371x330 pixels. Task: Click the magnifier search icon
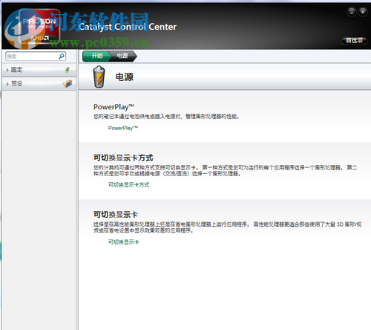pos(61,56)
